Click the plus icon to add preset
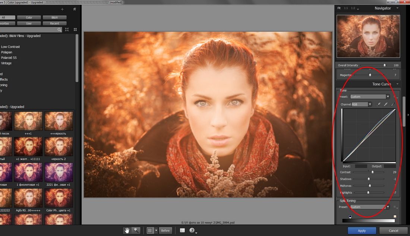This screenshot has height=236, width=410. 62,9
